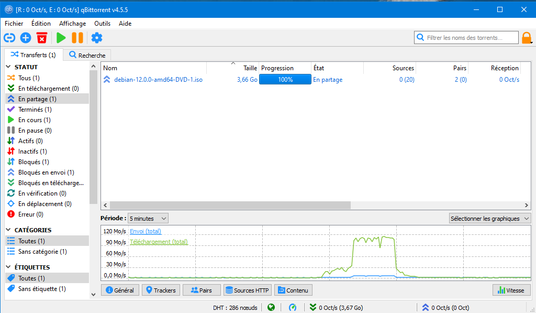Click the orange lock icon
Image resolution: width=536 pixels, height=313 pixels.
click(x=527, y=38)
